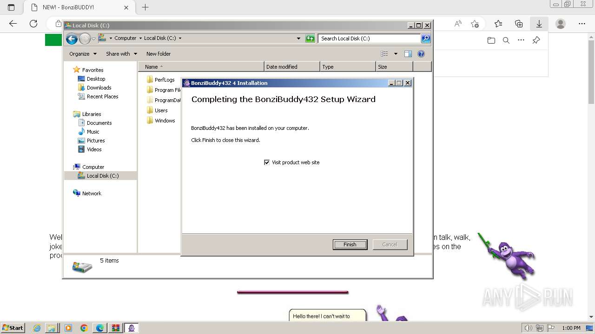Image resolution: width=595 pixels, height=334 pixels.
Task: Click the Explorer search magnifier button
Action: 426,39
